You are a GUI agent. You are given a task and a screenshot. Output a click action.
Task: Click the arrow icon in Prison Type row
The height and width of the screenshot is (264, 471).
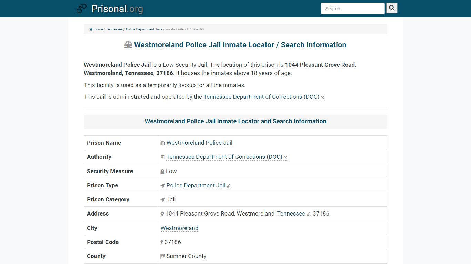163,186
